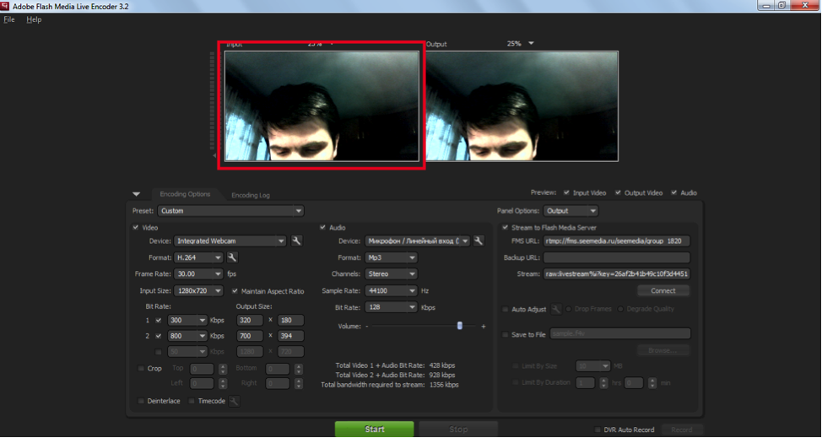Click the Connect button
Image resolution: width=822 pixels, height=438 pixels.
(663, 290)
